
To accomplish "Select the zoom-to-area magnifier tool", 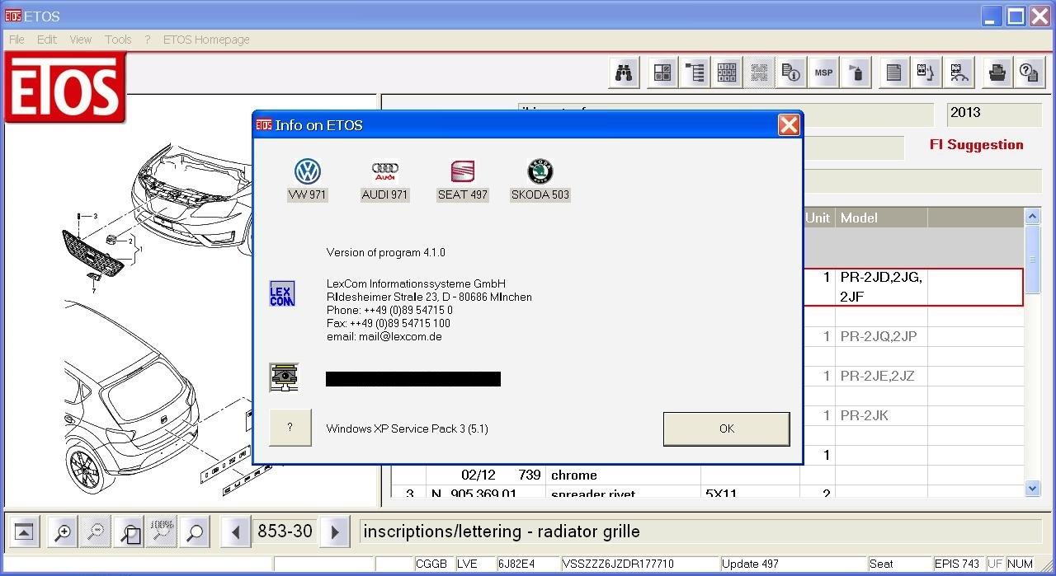I will [x=129, y=532].
